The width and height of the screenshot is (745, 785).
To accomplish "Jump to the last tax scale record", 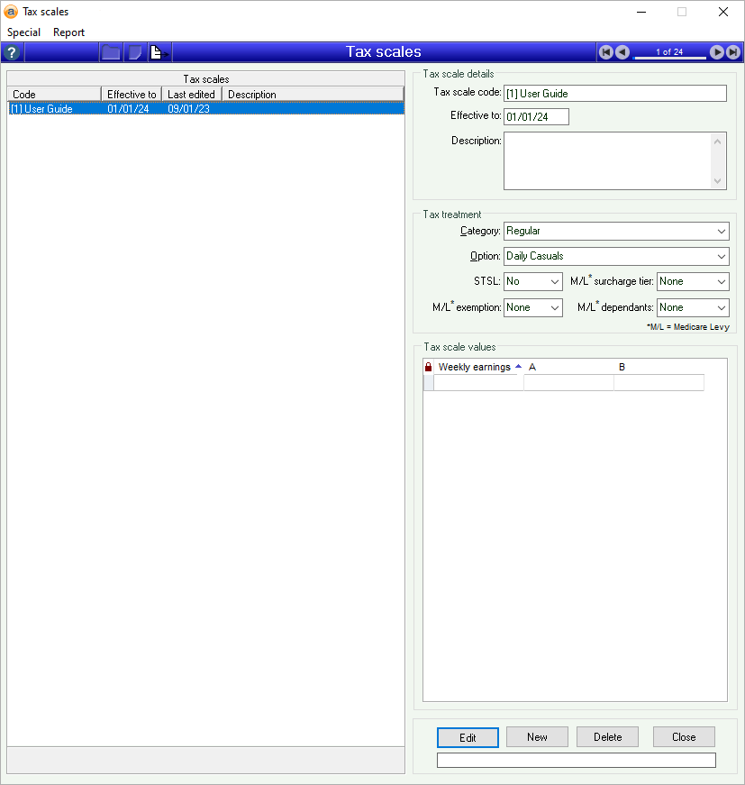I will point(732,52).
